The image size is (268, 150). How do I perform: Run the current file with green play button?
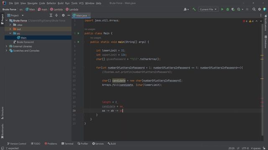(222, 9)
